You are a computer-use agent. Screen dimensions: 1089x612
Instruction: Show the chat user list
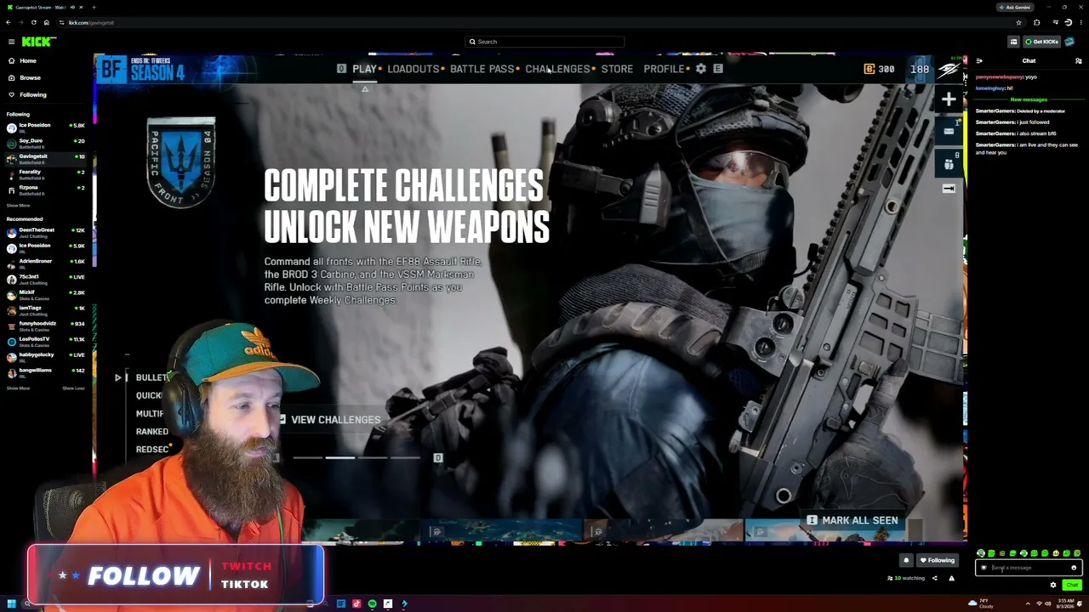[1079, 61]
